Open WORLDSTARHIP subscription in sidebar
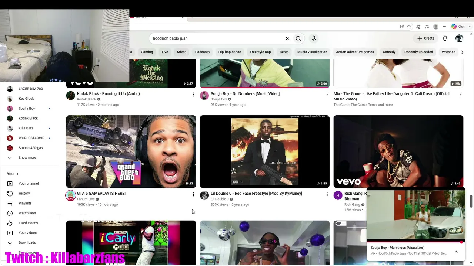Viewport: 474px width, 266px height. pyautogui.click(x=33, y=138)
